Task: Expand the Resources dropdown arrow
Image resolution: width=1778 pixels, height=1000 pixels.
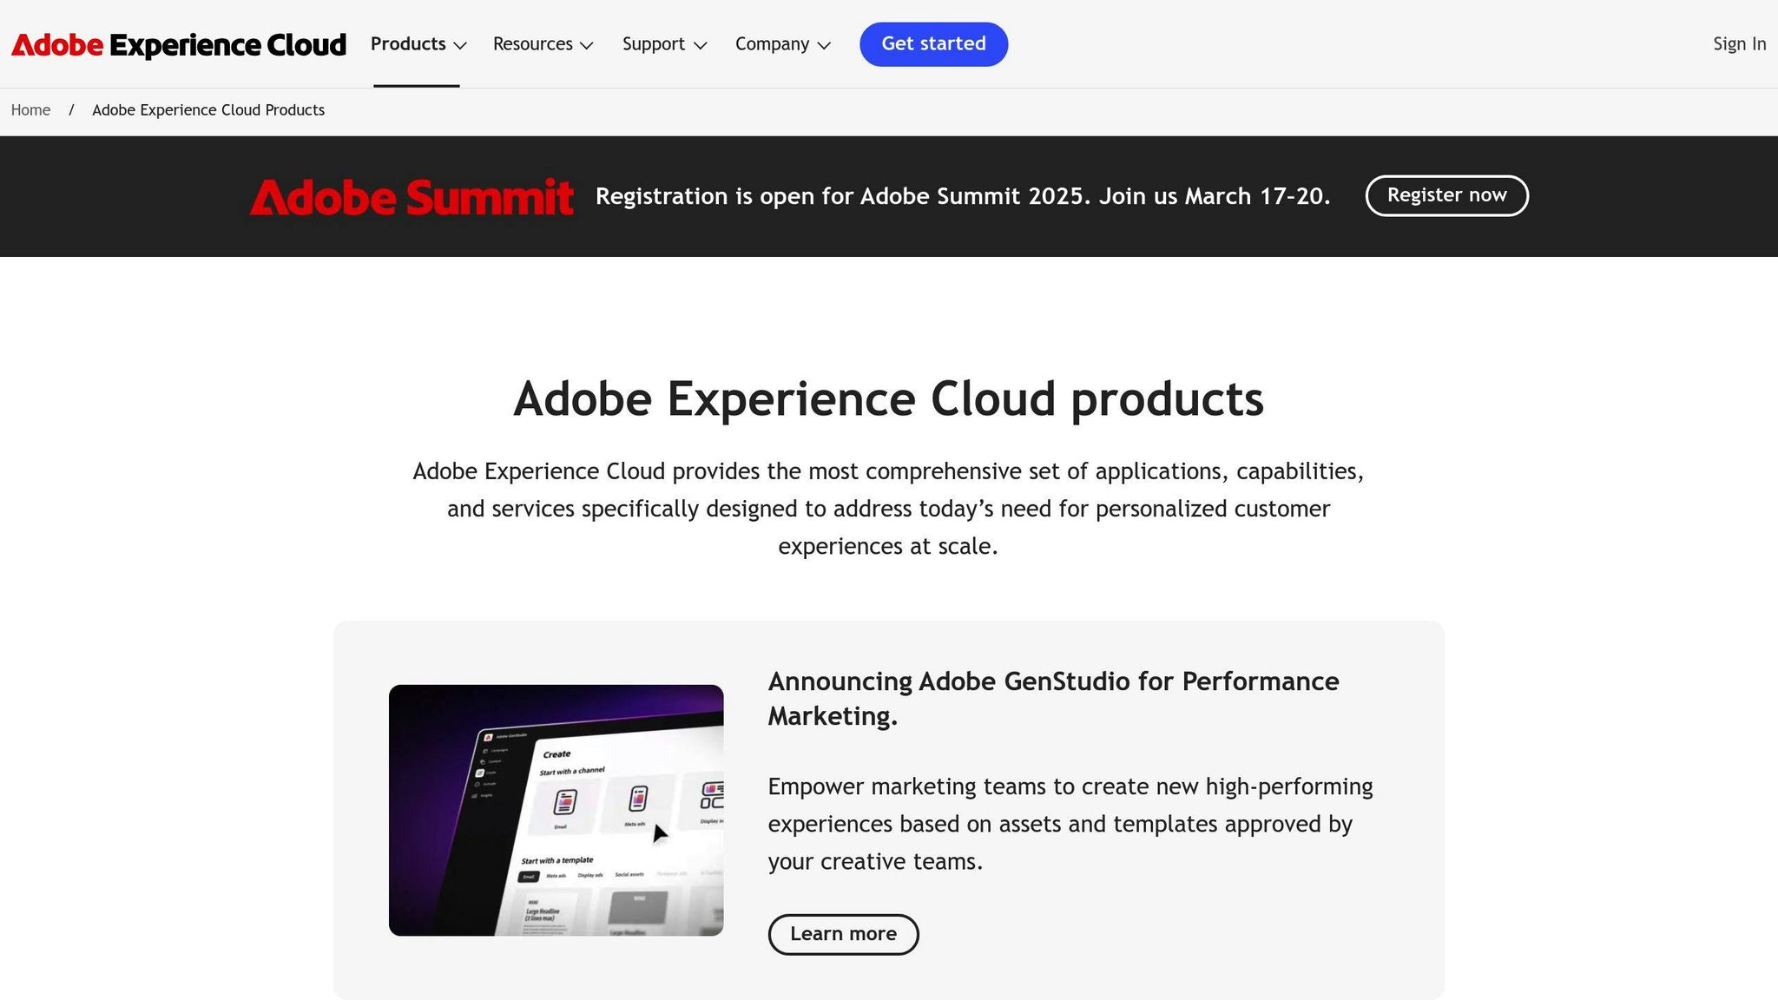Action: 587,45
